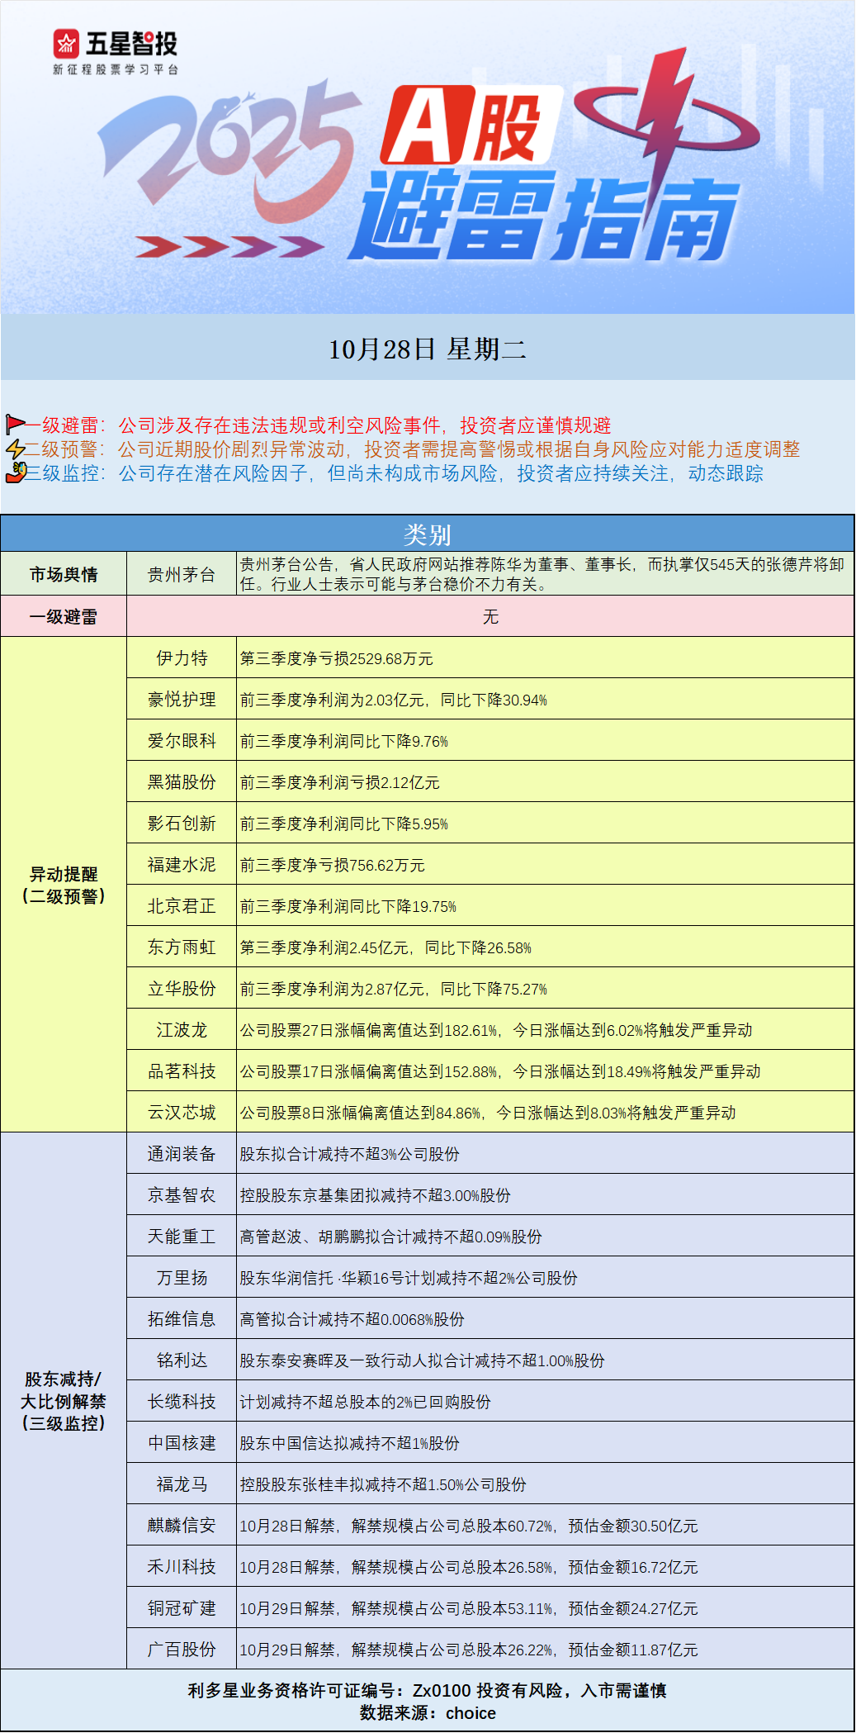Click the 避雷指南 banner title
This screenshot has width=856, height=1733.
545,216
